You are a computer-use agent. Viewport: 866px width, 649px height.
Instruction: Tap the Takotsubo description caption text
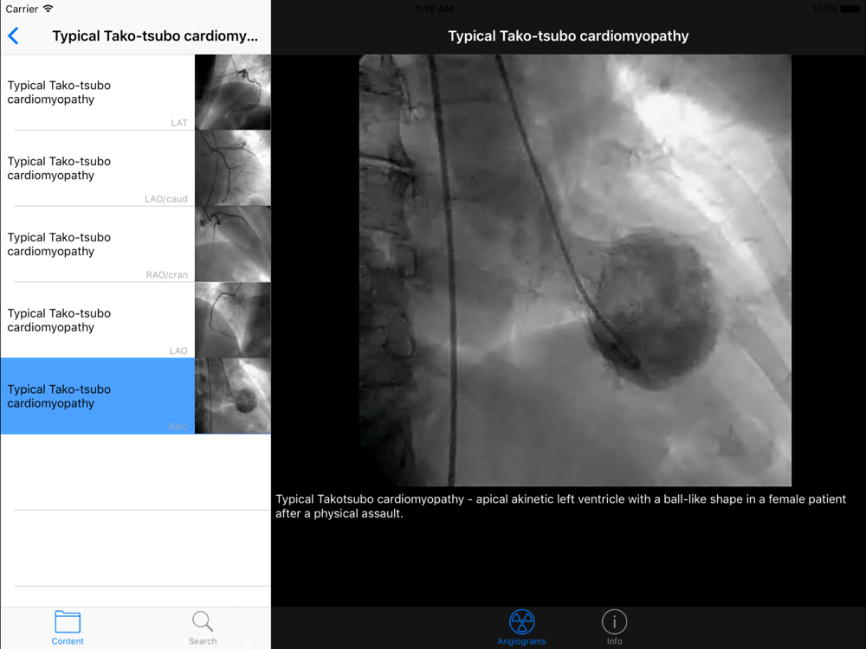560,506
